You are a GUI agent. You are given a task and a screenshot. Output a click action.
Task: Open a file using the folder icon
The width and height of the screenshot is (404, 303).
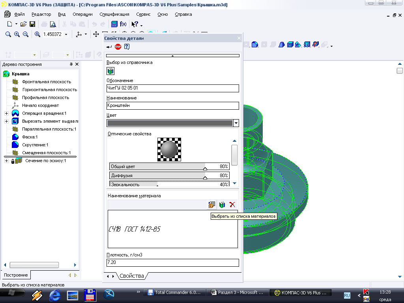[x=23, y=24]
